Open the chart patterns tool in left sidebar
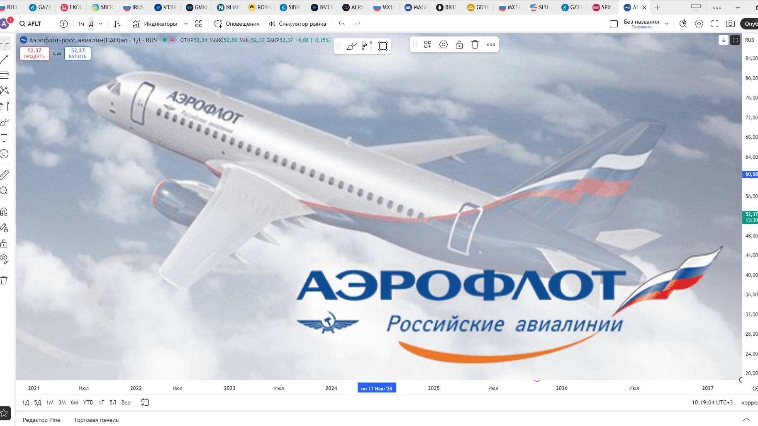This screenshot has height=426, width=758. (4, 90)
